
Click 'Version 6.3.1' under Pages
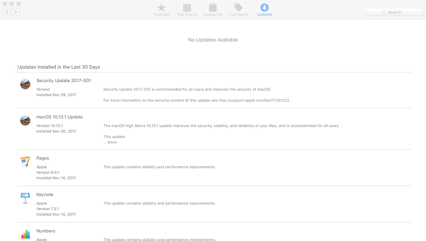(x=47, y=173)
